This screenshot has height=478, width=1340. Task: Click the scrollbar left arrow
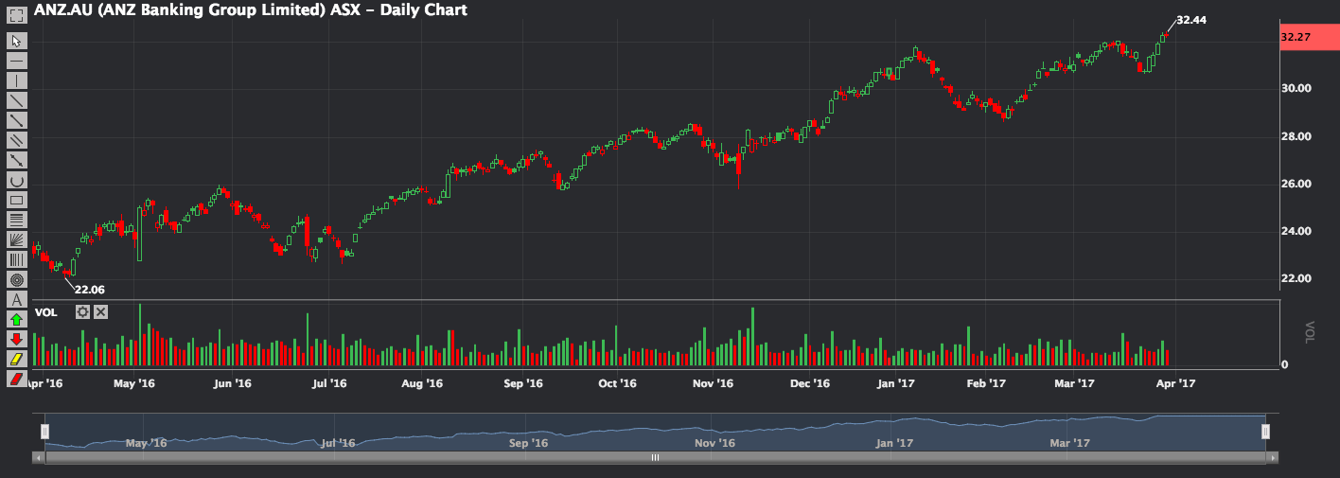click(x=39, y=457)
